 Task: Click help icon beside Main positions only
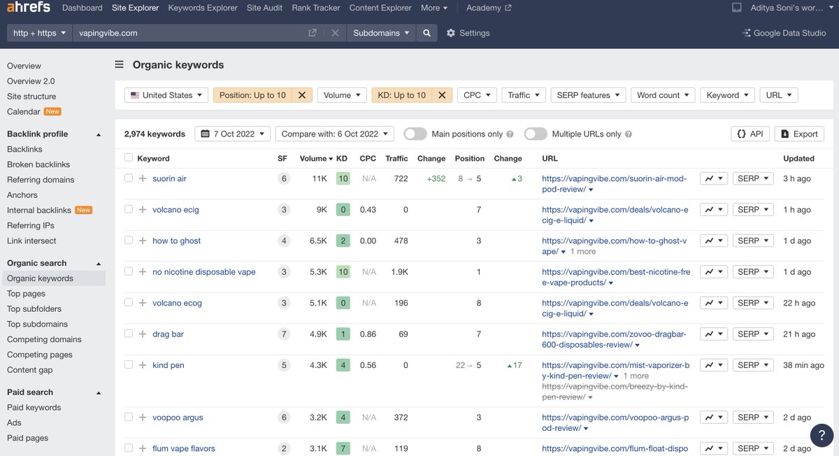click(x=510, y=134)
